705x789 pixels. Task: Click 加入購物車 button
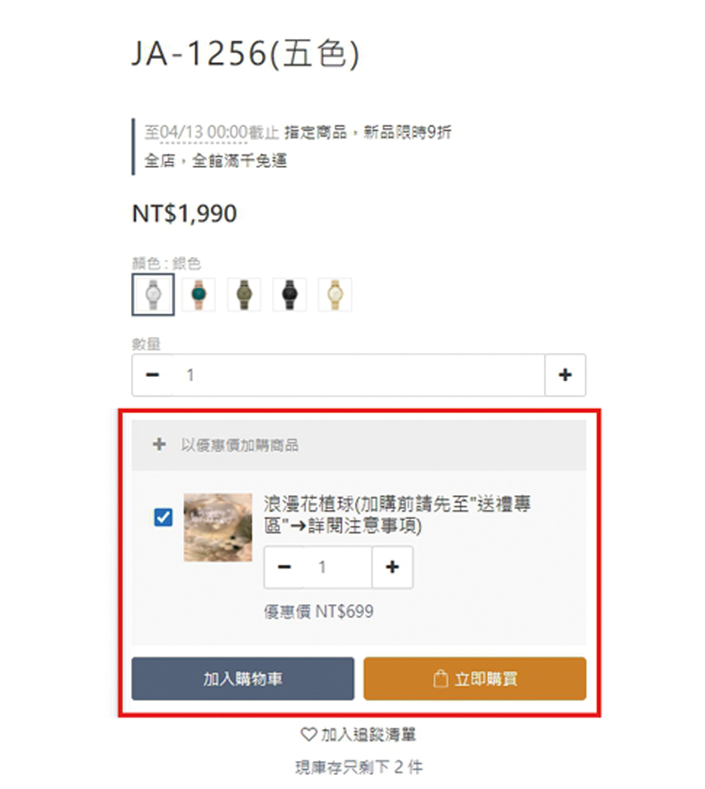[243, 679]
